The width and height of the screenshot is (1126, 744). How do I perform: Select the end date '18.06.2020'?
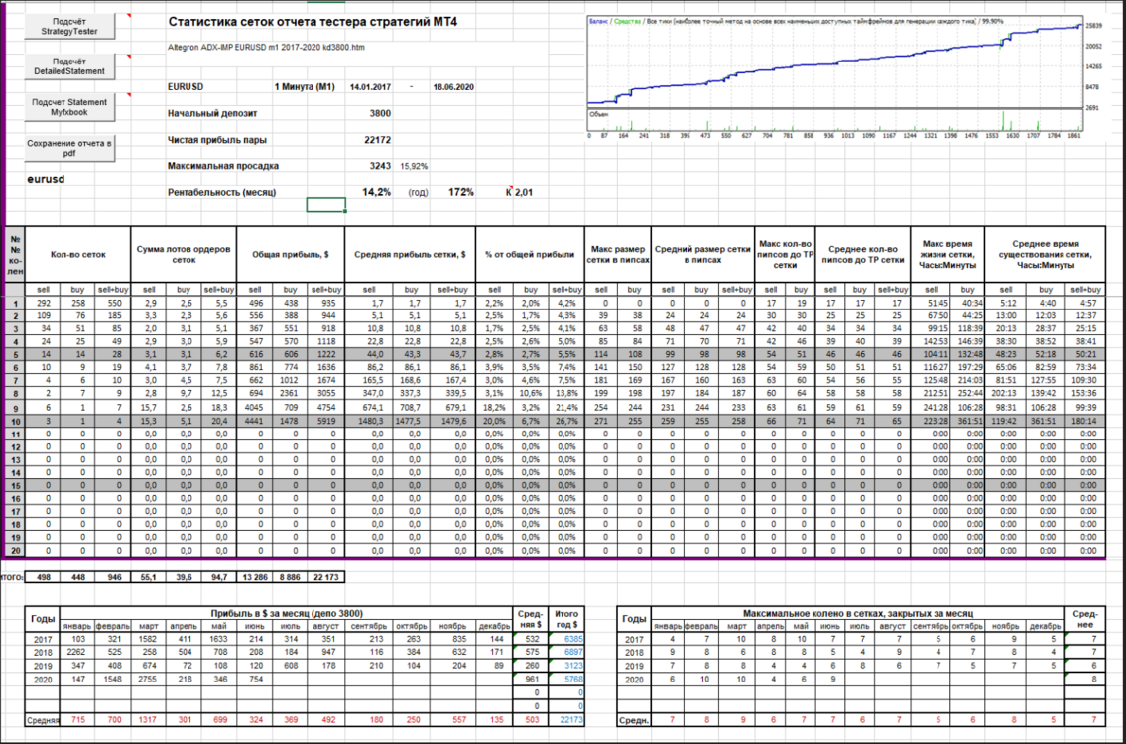pos(453,87)
